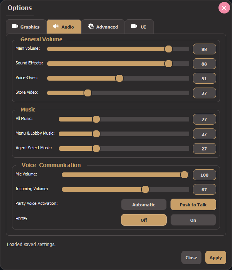Click the All Music slider handle
This screenshot has width=232, height=270.
pos(96,119)
